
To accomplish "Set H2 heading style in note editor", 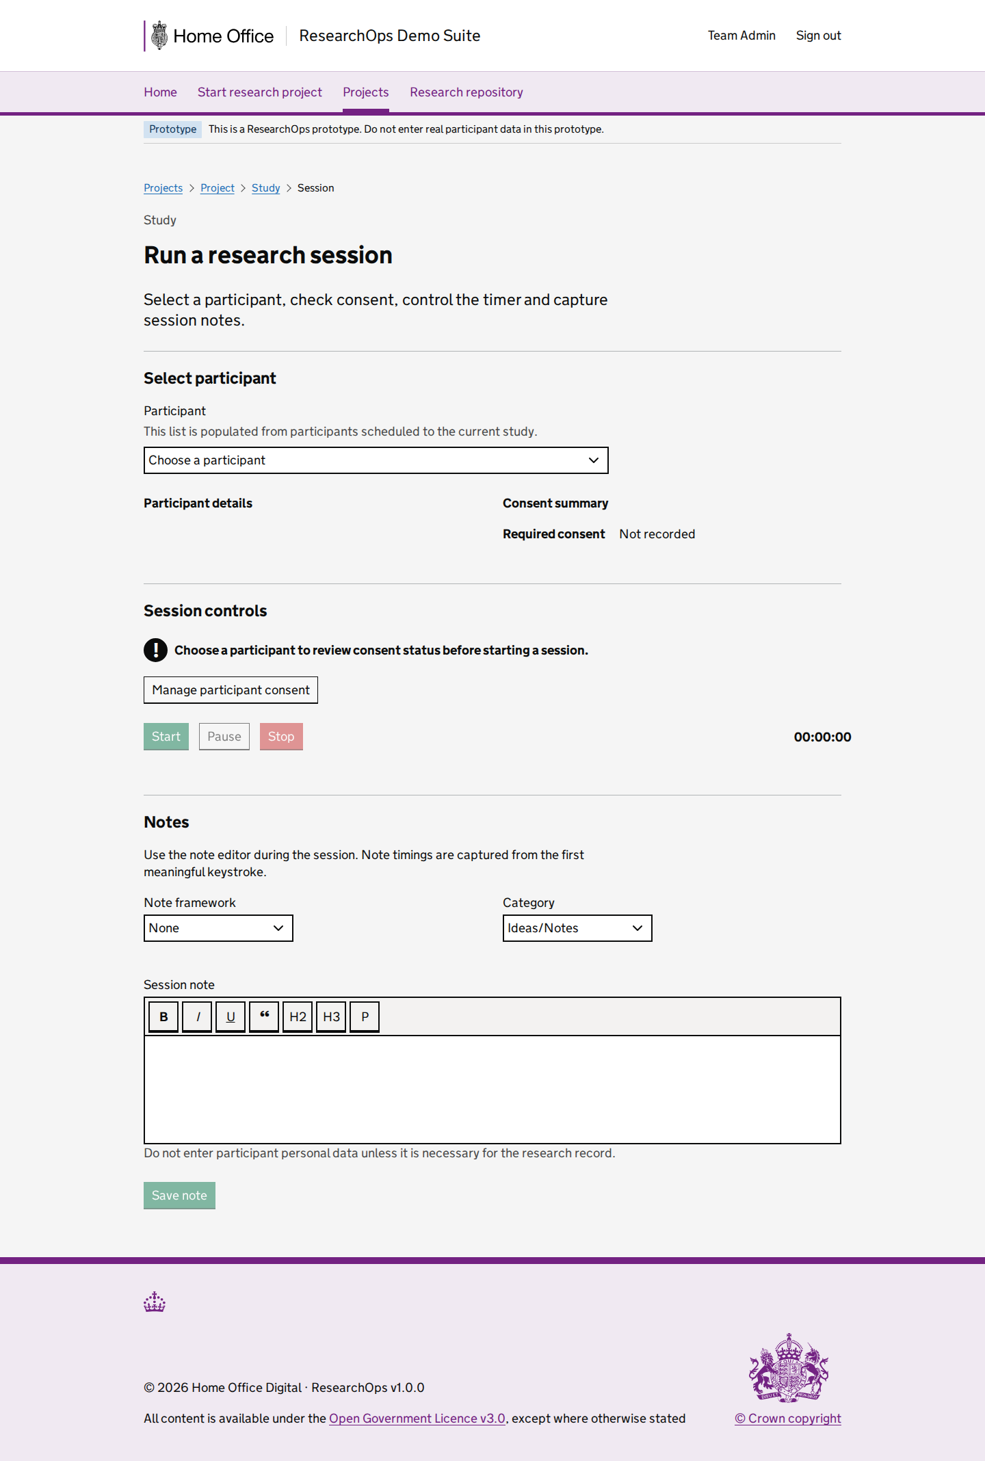I will tap(298, 1016).
